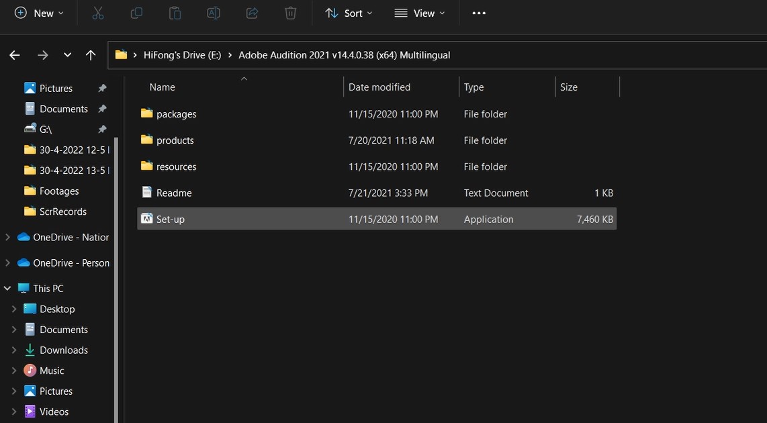Click the Delete trash can icon
Viewport: 767px width, 423px height.
290,13
